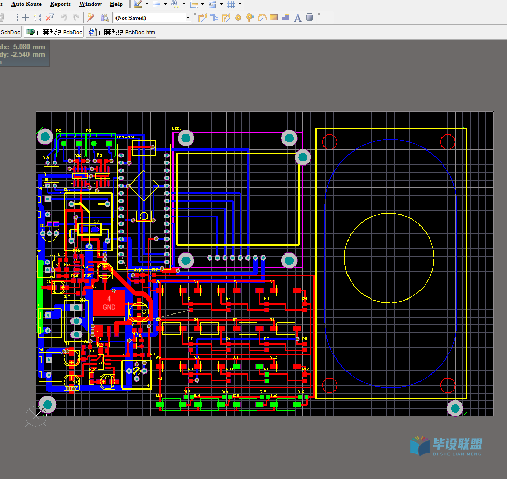Click the dx/dy coordinate readout
This screenshot has width=507, height=479.
click(24, 53)
